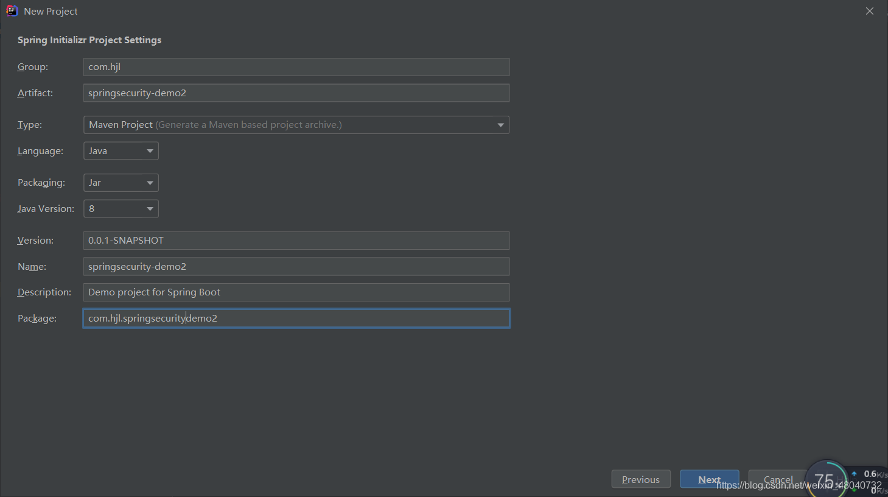Click the Java Version label
888x497 pixels.
coord(46,209)
